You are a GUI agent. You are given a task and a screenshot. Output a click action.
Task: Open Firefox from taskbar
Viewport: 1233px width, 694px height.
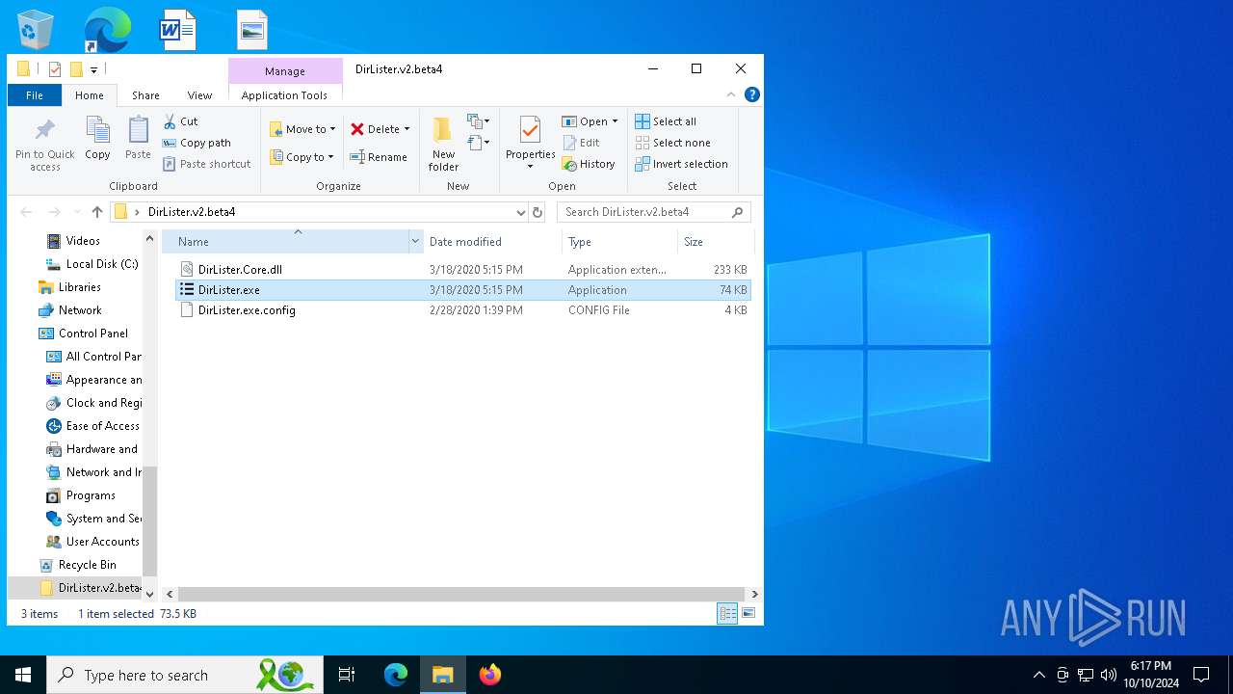pos(490,675)
